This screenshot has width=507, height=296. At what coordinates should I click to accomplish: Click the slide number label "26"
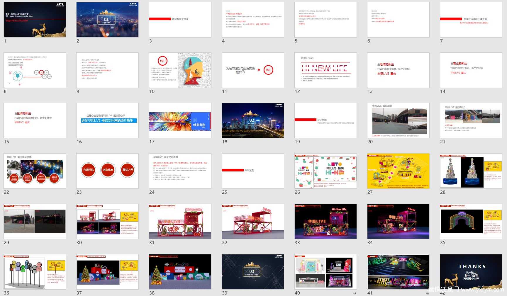[x=297, y=192]
